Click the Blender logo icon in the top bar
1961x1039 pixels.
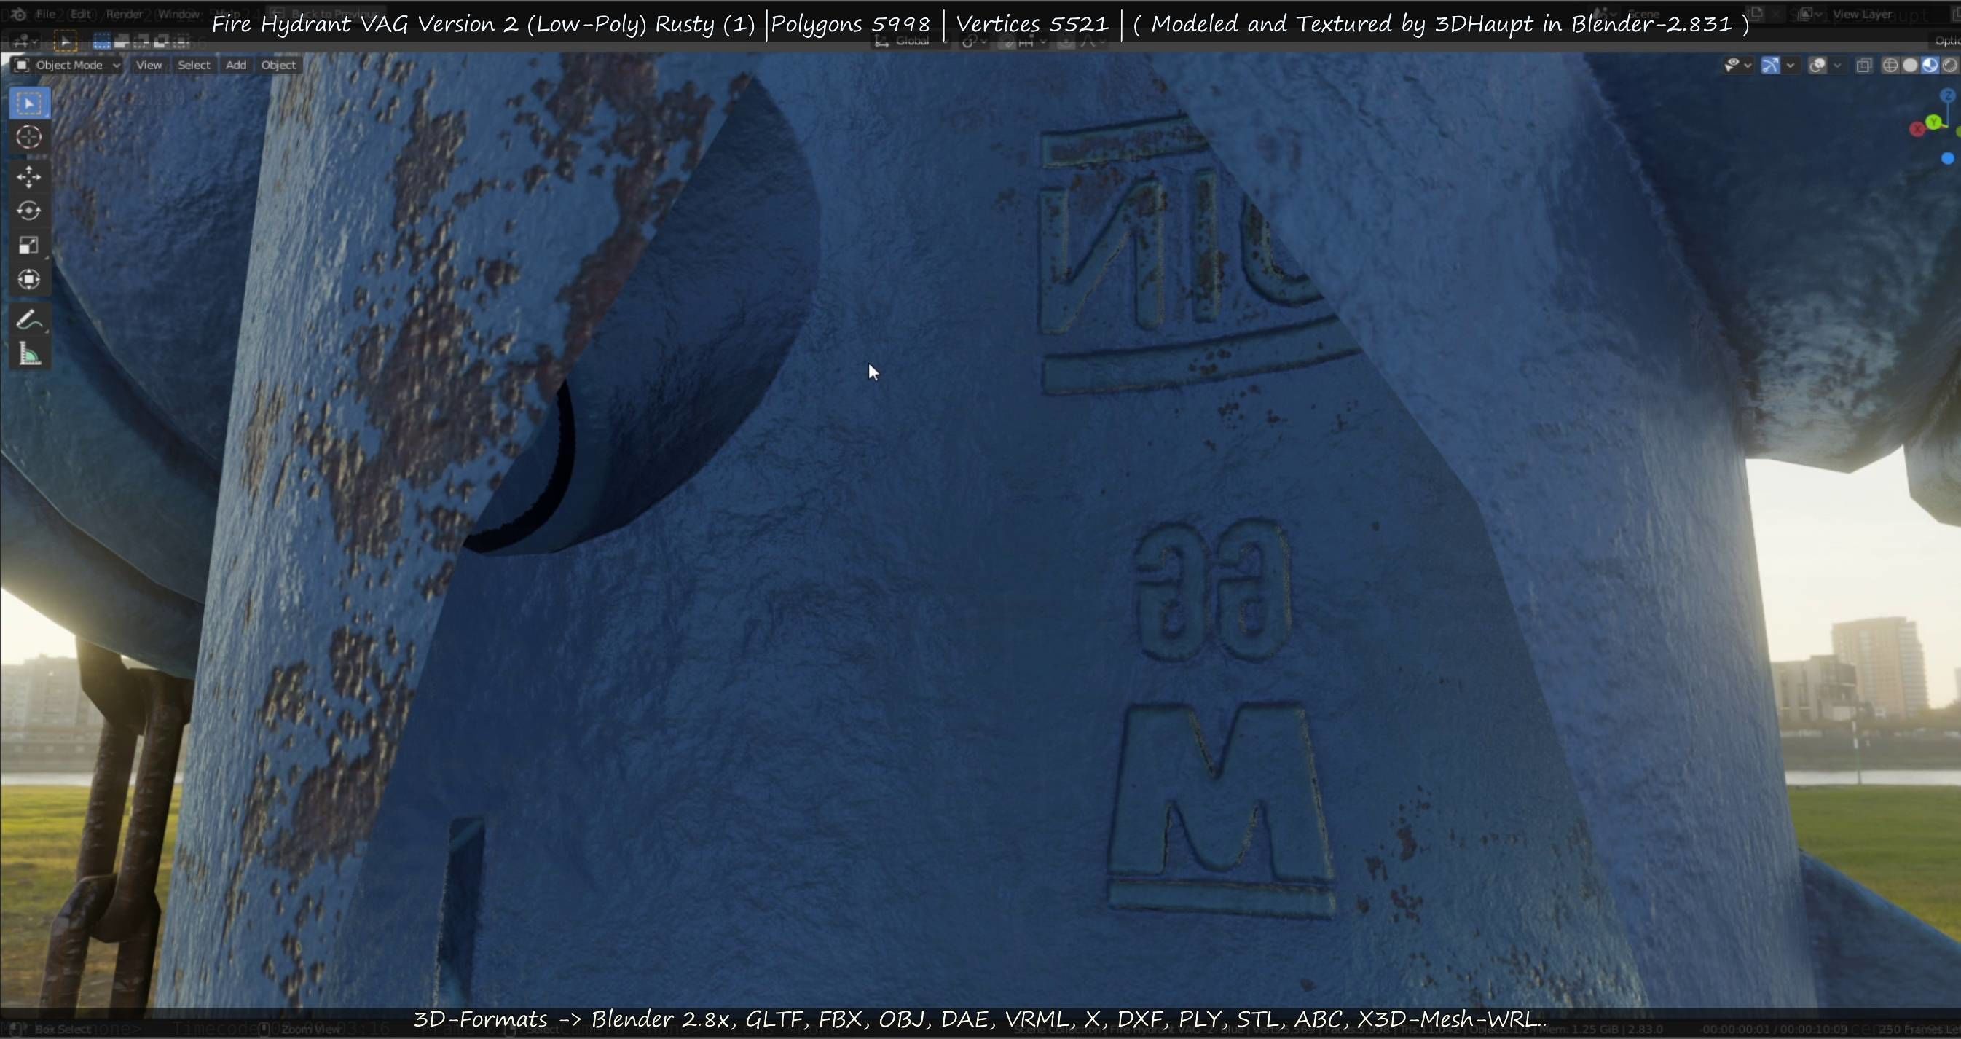(x=19, y=14)
